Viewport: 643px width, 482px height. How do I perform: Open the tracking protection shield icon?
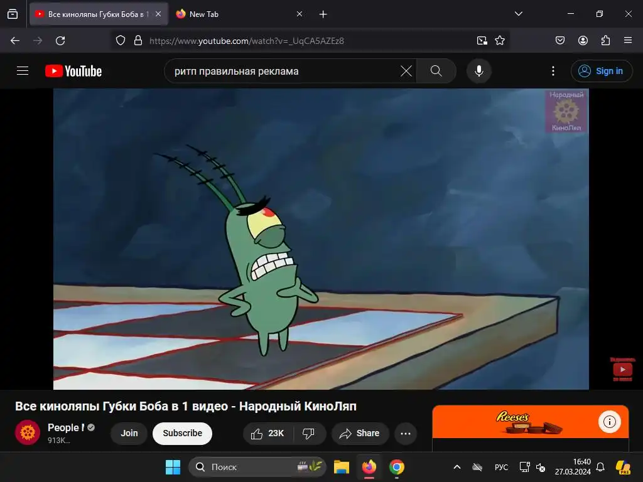pyautogui.click(x=120, y=41)
